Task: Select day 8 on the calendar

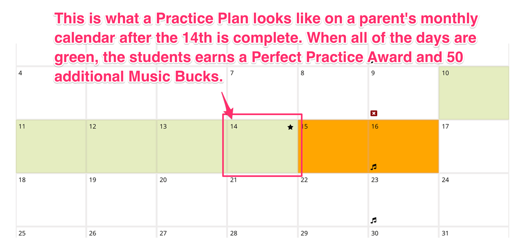Action: [333, 93]
